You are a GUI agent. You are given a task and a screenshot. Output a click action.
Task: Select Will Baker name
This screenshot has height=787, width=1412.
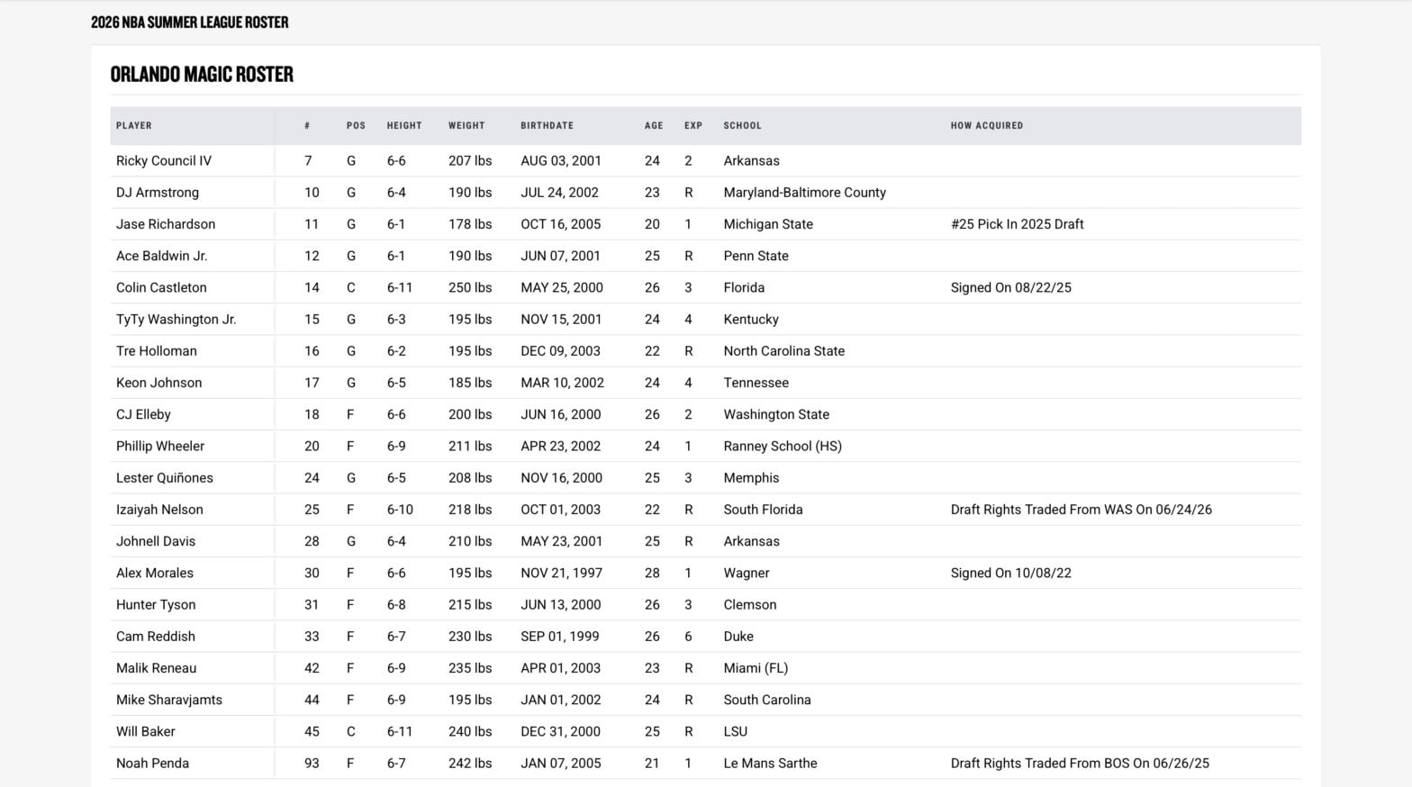tap(146, 731)
